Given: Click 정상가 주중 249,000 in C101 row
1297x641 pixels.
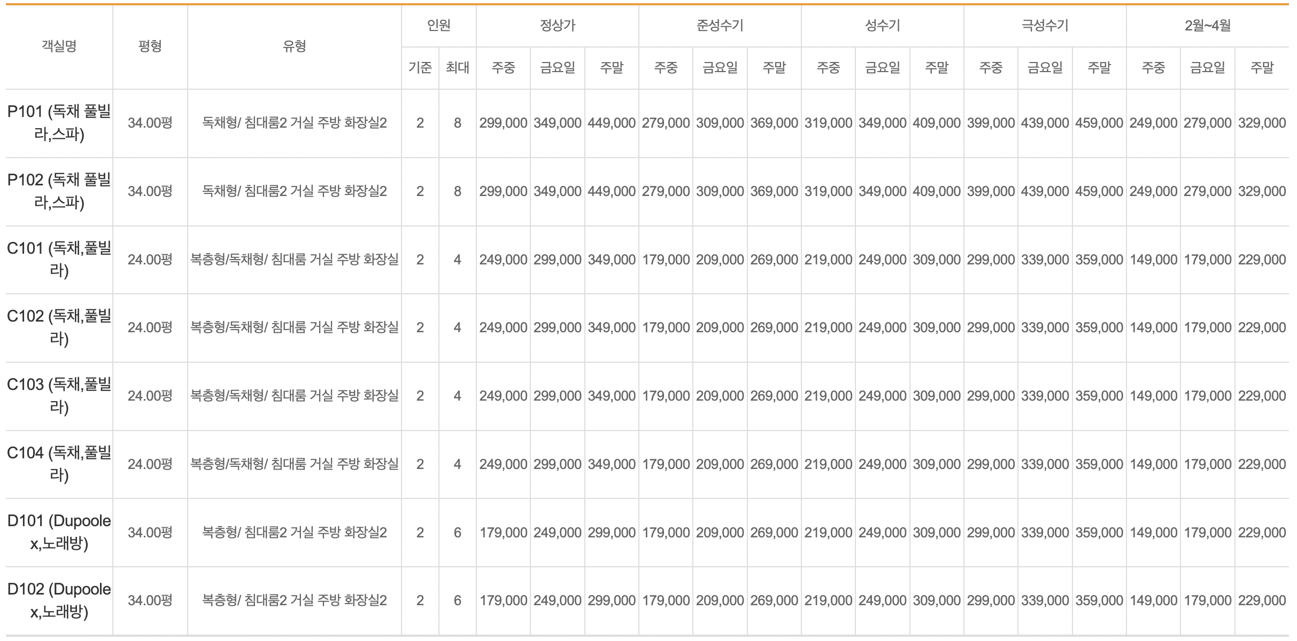Looking at the screenshot, I should tap(503, 260).
